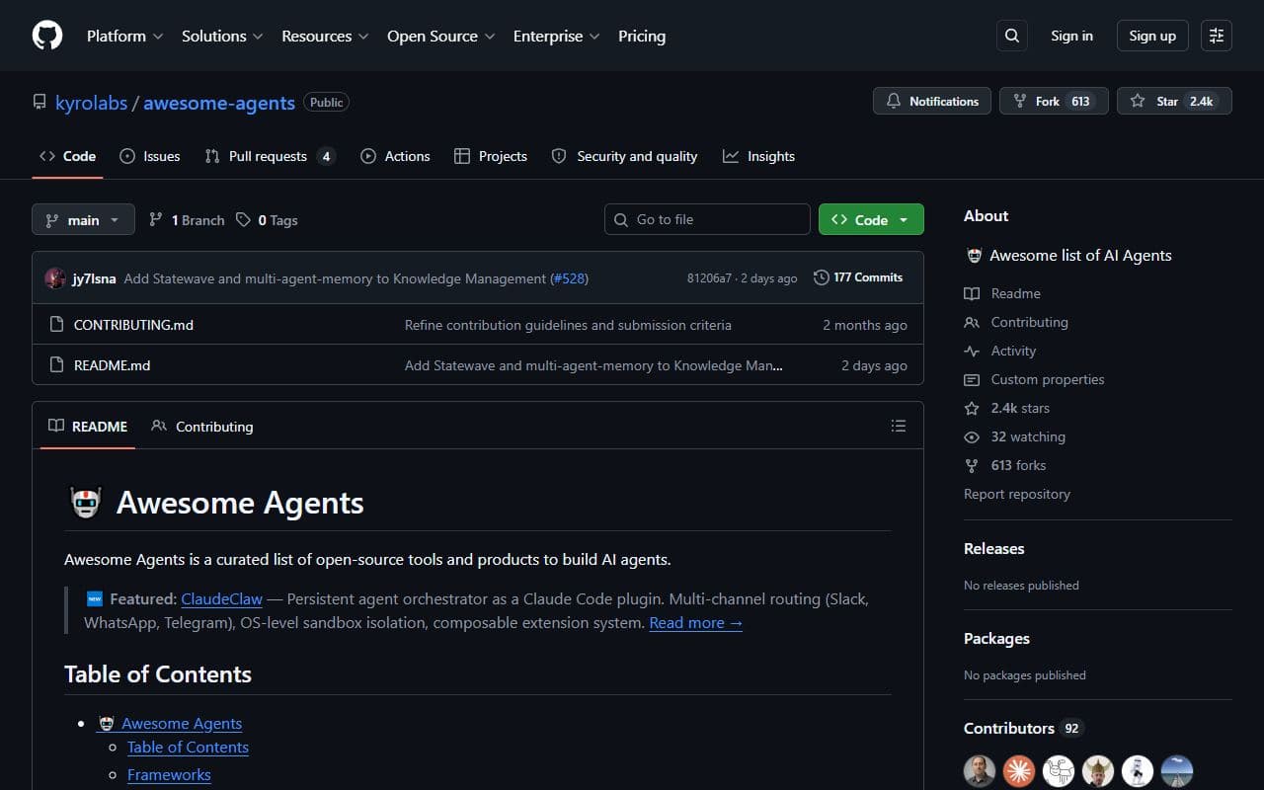1264x790 pixels.
Task: Fork the awesome-agents repository
Action: pyautogui.click(x=1054, y=101)
